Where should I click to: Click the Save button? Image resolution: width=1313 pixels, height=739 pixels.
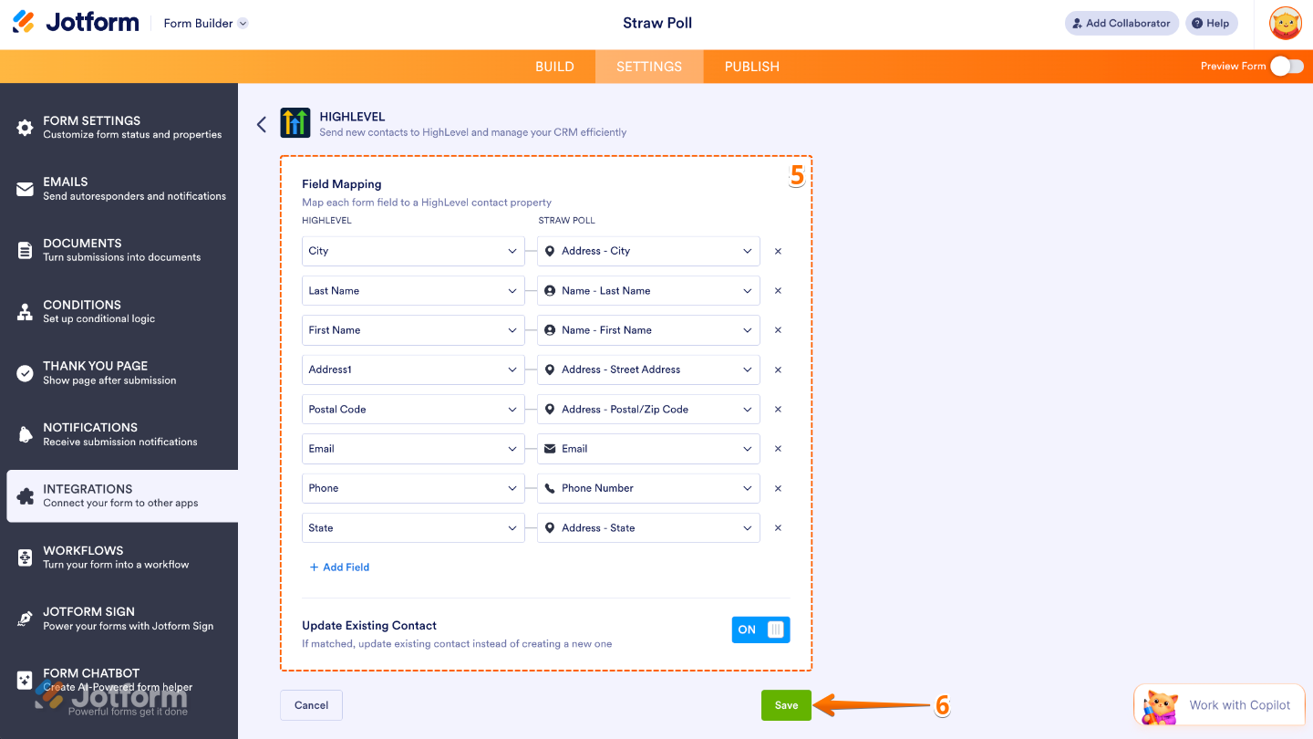point(785,704)
